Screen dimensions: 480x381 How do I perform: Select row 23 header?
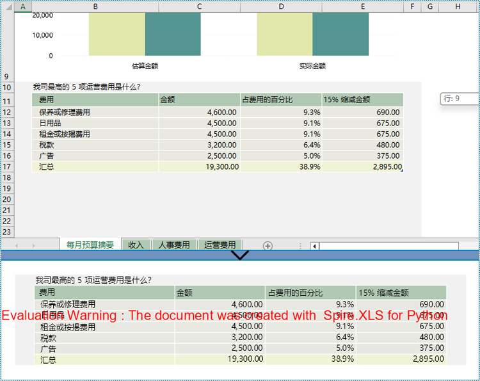tap(7, 232)
